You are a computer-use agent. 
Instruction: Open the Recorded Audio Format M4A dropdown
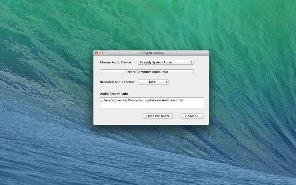click(x=153, y=82)
